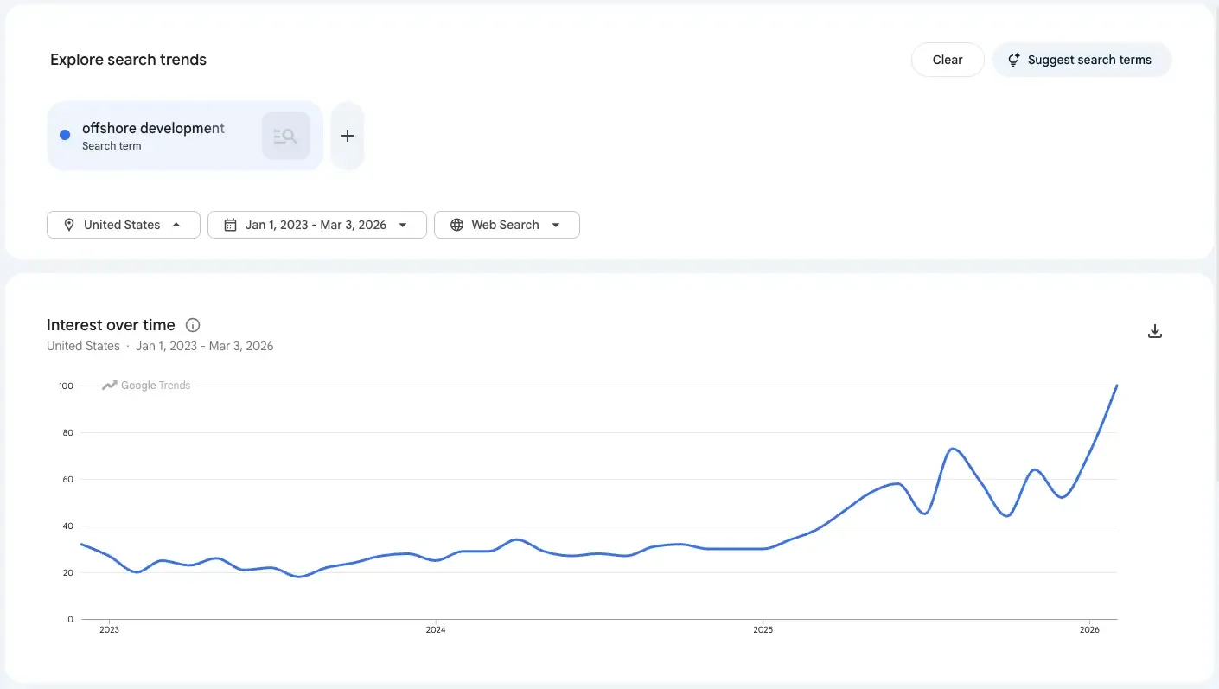Click the download icon above the chart

[1155, 331]
